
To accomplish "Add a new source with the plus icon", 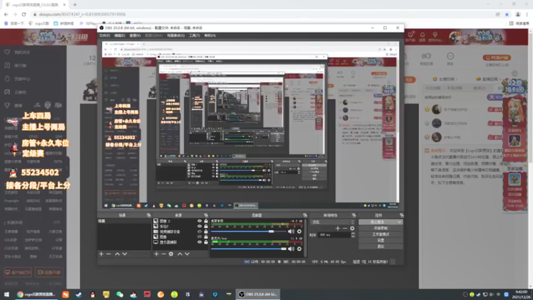I will [157, 254].
